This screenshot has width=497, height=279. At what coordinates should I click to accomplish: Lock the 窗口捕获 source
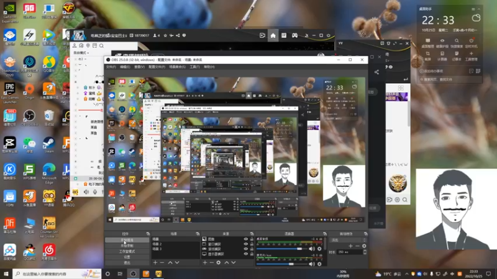coord(252,244)
